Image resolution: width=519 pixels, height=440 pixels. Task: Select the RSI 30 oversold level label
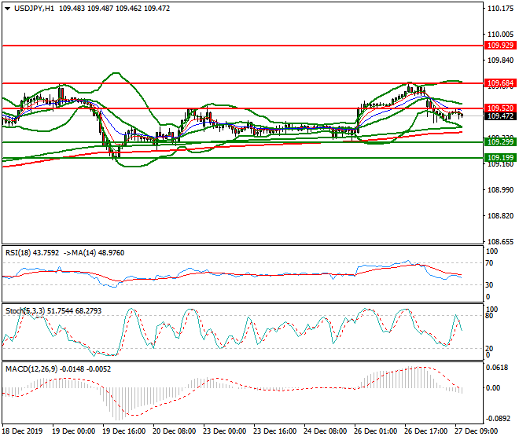point(490,285)
